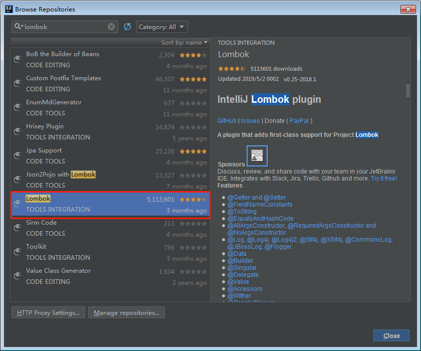Open the @Value feature link
Image resolution: width=421 pixels, height=351 pixels.
(238, 282)
